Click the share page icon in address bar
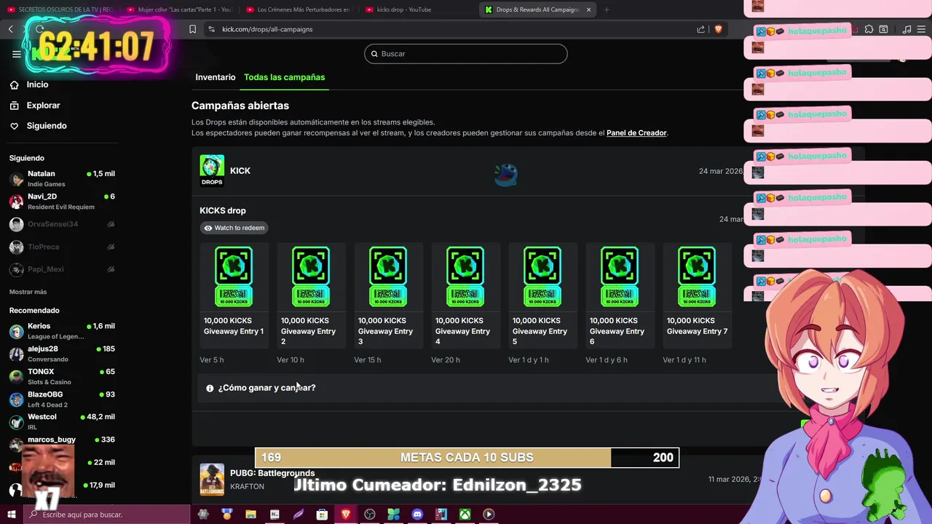 point(700,29)
